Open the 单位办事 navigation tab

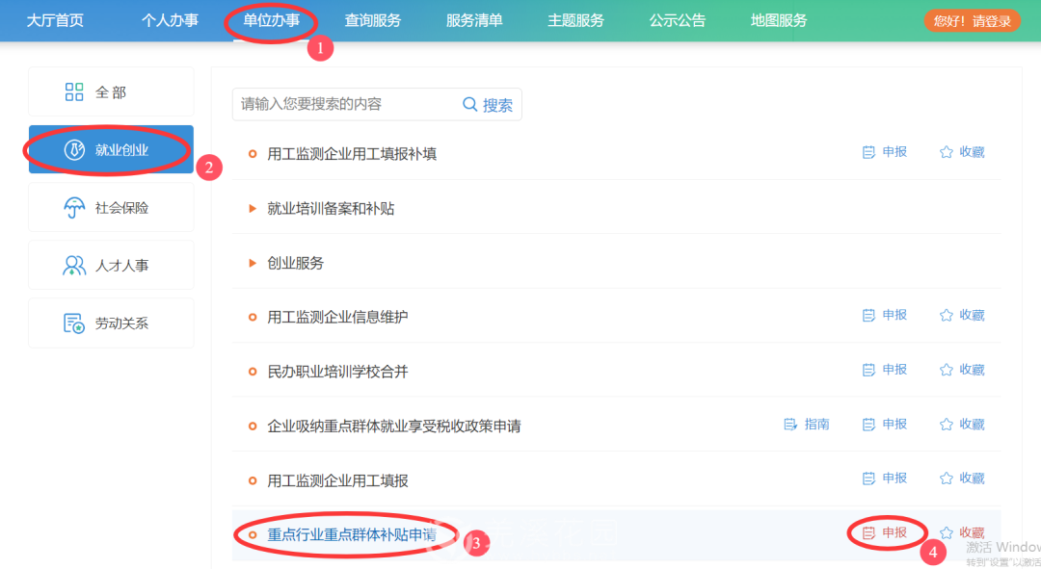click(271, 20)
